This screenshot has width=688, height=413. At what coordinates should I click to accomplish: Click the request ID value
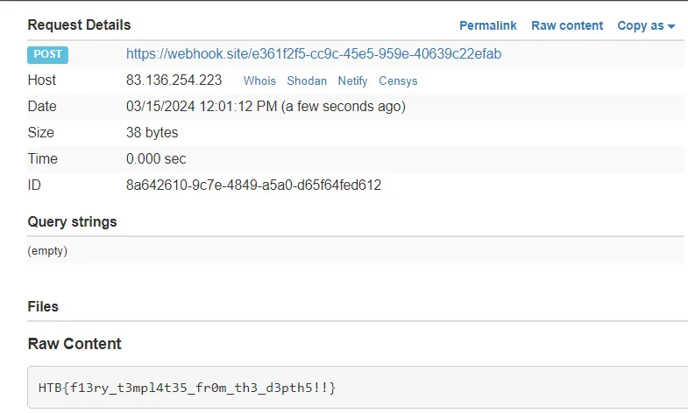coord(253,185)
